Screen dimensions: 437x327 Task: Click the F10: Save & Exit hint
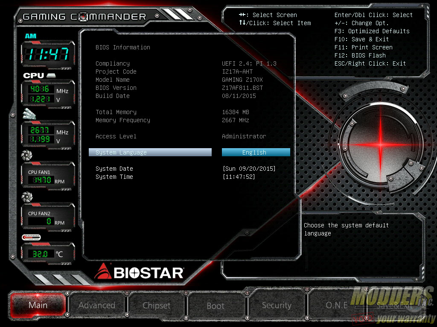361,39
